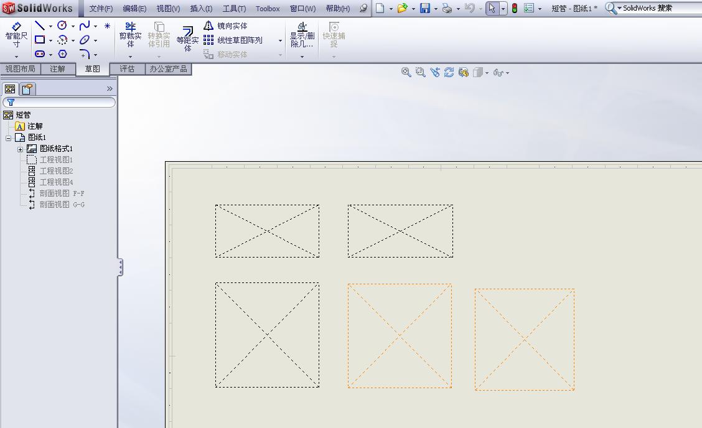Select the Circle sketch tool
Viewport: 702px width, 428px height.
62,26
